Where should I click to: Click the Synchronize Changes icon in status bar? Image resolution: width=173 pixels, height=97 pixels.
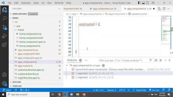tap(16, 90)
